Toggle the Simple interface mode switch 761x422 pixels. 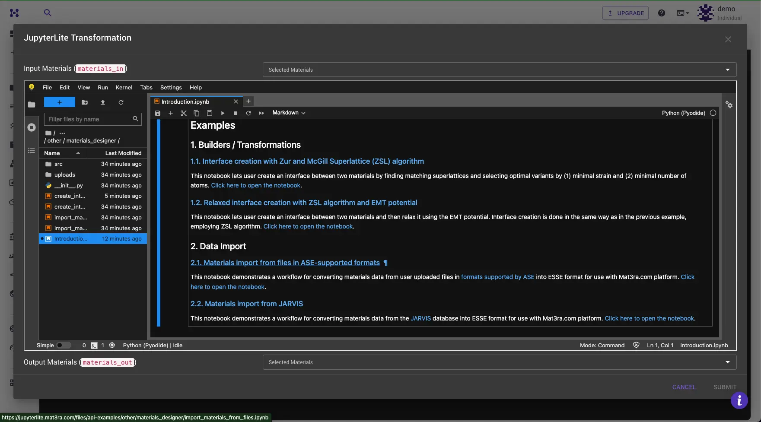pos(64,345)
